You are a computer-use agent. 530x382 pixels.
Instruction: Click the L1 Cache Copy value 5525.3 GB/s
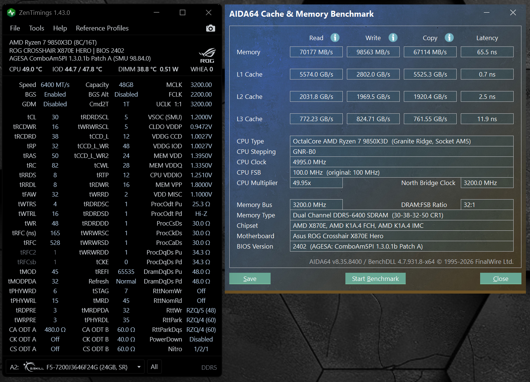point(430,74)
